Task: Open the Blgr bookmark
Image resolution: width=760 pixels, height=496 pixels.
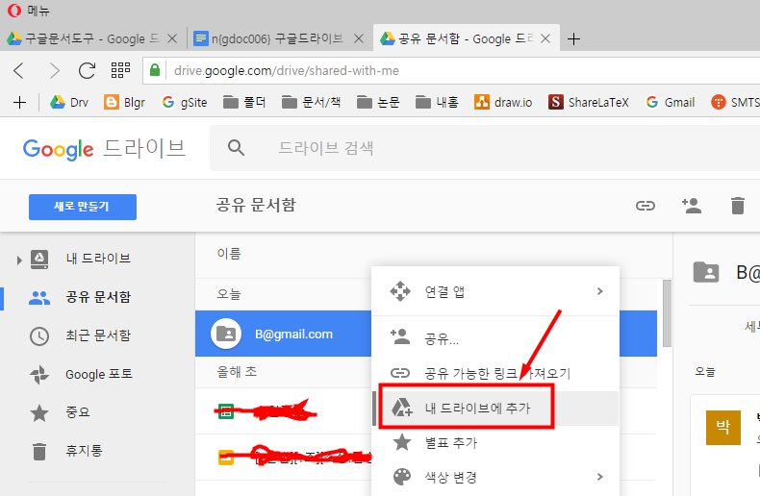Action: 124,102
